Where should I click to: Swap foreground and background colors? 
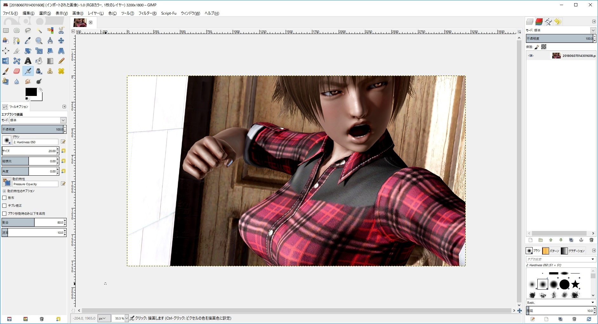[41, 90]
